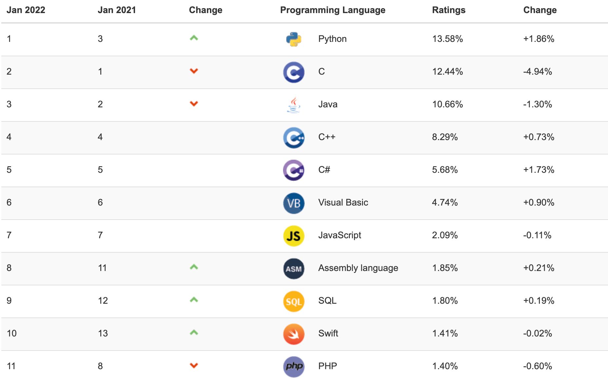
Task: Click the Visual Basic VB icon
Action: pos(294,203)
